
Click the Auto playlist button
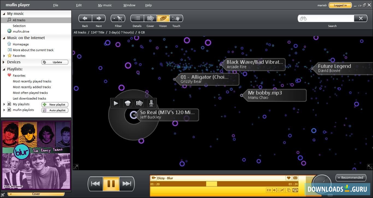coord(55,110)
